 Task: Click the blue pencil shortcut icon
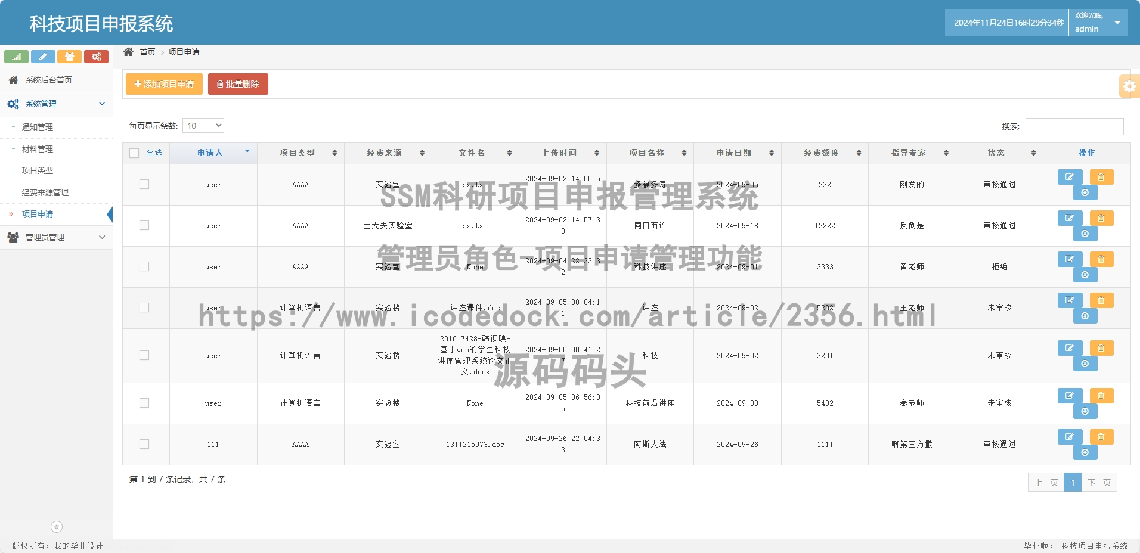tap(43, 57)
